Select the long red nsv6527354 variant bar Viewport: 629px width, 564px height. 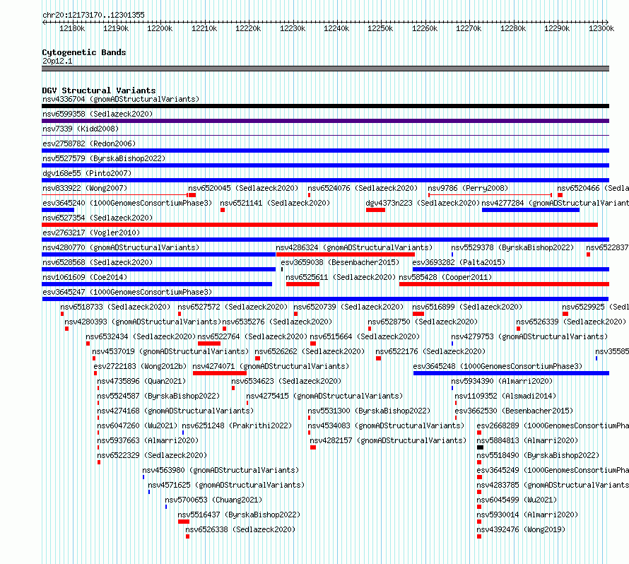tap(319, 225)
